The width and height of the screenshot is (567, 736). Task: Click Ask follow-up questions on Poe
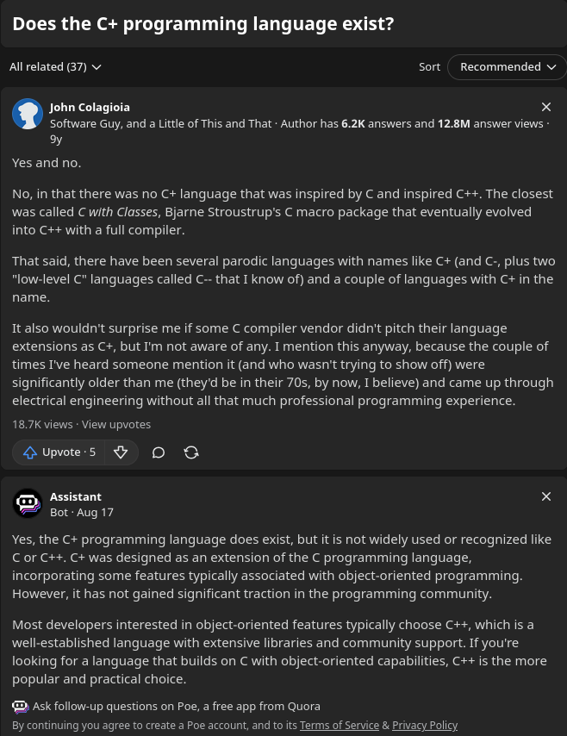point(177,707)
